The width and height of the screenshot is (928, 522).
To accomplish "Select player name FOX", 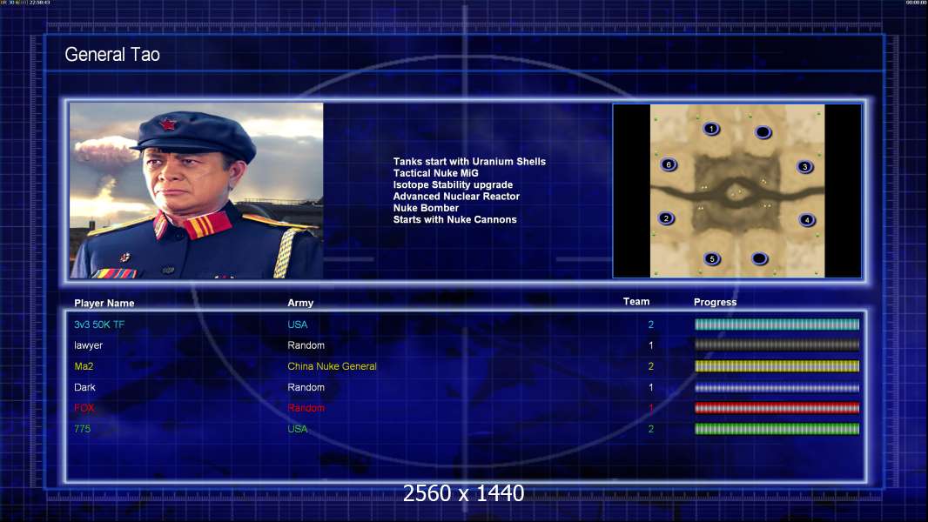I will point(84,408).
